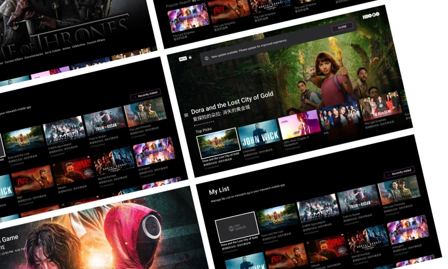Close the update available notification
Viewport: 448px width, 269px height.
[342, 27]
